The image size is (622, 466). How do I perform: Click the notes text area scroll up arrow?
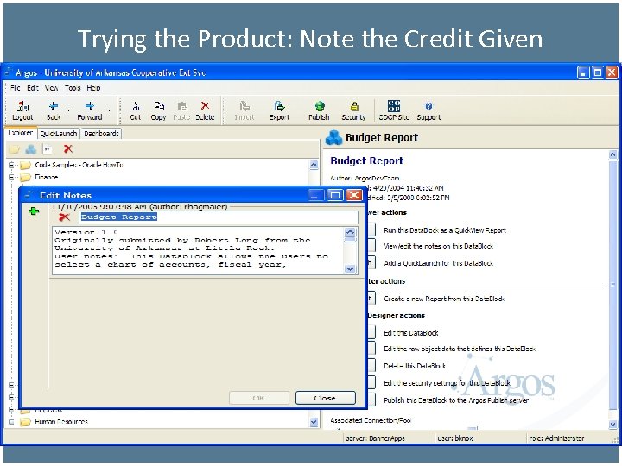tap(350, 232)
